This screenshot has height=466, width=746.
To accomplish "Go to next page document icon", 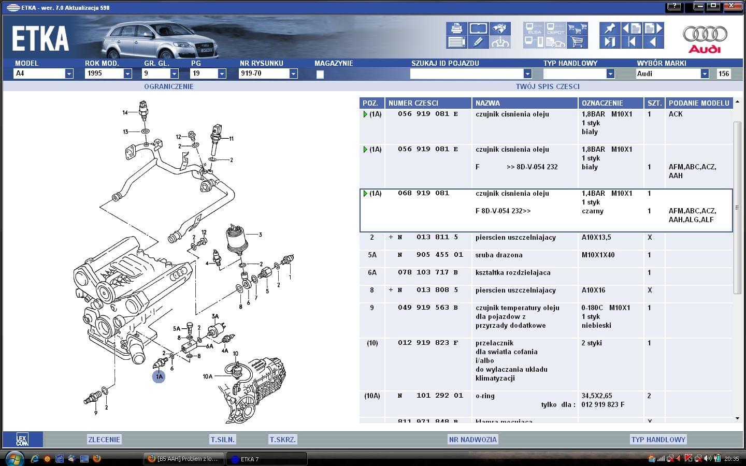I will coord(653,28).
